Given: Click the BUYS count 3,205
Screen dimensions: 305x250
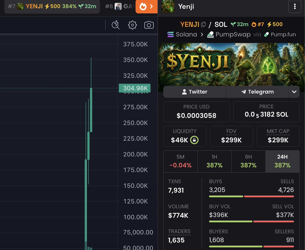Looking at the screenshot, I should [x=217, y=190].
